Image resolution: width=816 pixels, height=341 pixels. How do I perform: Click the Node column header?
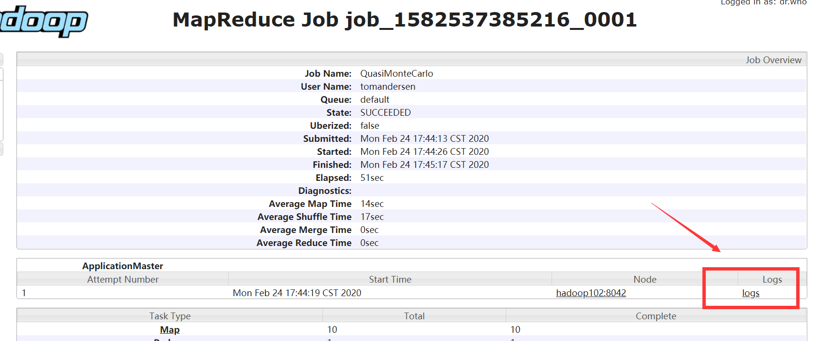[645, 279]
